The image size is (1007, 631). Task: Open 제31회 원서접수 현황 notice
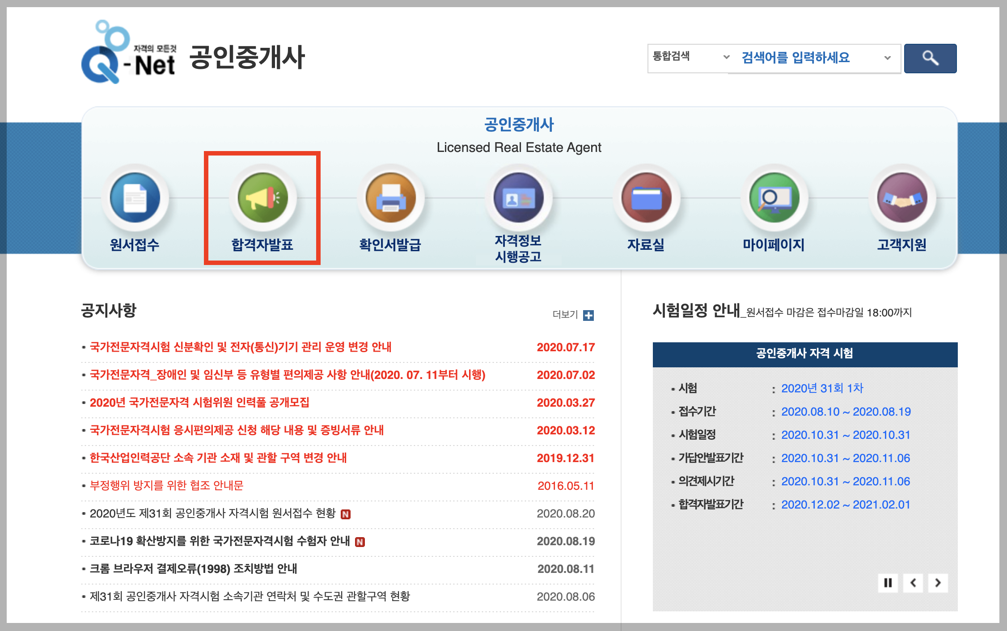point(212,513)
